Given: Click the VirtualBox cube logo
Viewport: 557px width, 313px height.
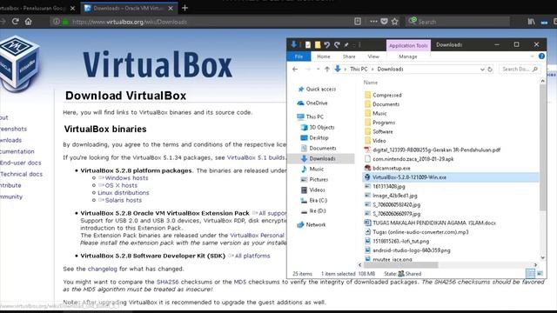Looking at the screenshot, I should pyautogui.click(x=18, y=63).
